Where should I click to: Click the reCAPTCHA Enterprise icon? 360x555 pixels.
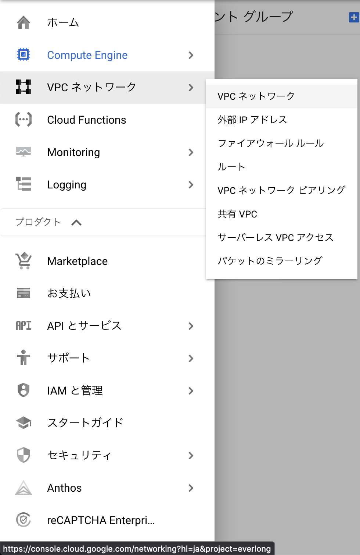click(x=24, y=520)
